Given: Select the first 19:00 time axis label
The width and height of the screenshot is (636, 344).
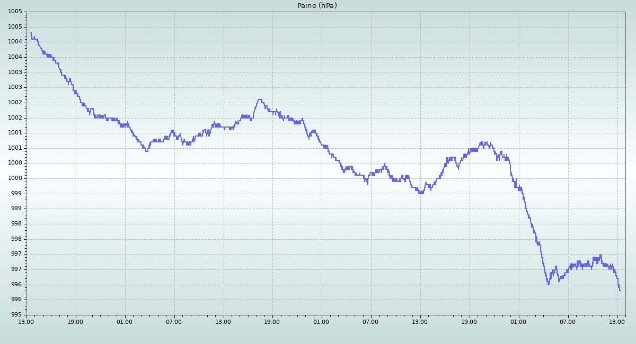Looking at the screenshot, I should coord(75,322).
